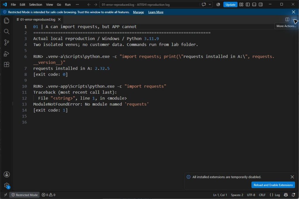Click the Copilot status icon in status bar
Viewport: 299px width, 199px height.
[286, 195]
